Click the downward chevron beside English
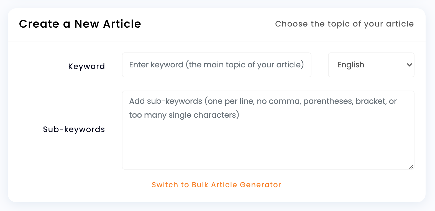 (409, 65)
